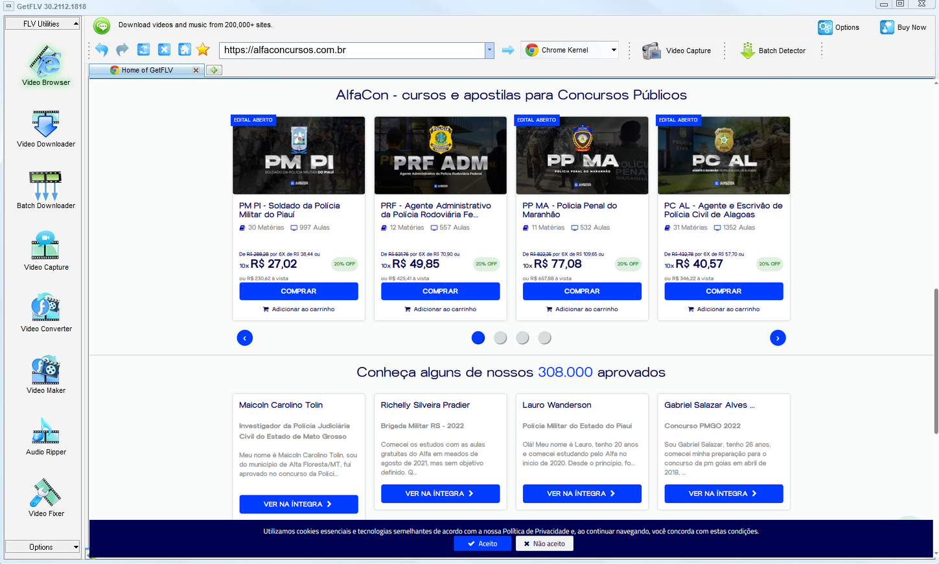This screenshot has width=939, height=564.
Task: Go to the browser home page
Action: pos(185,50)
